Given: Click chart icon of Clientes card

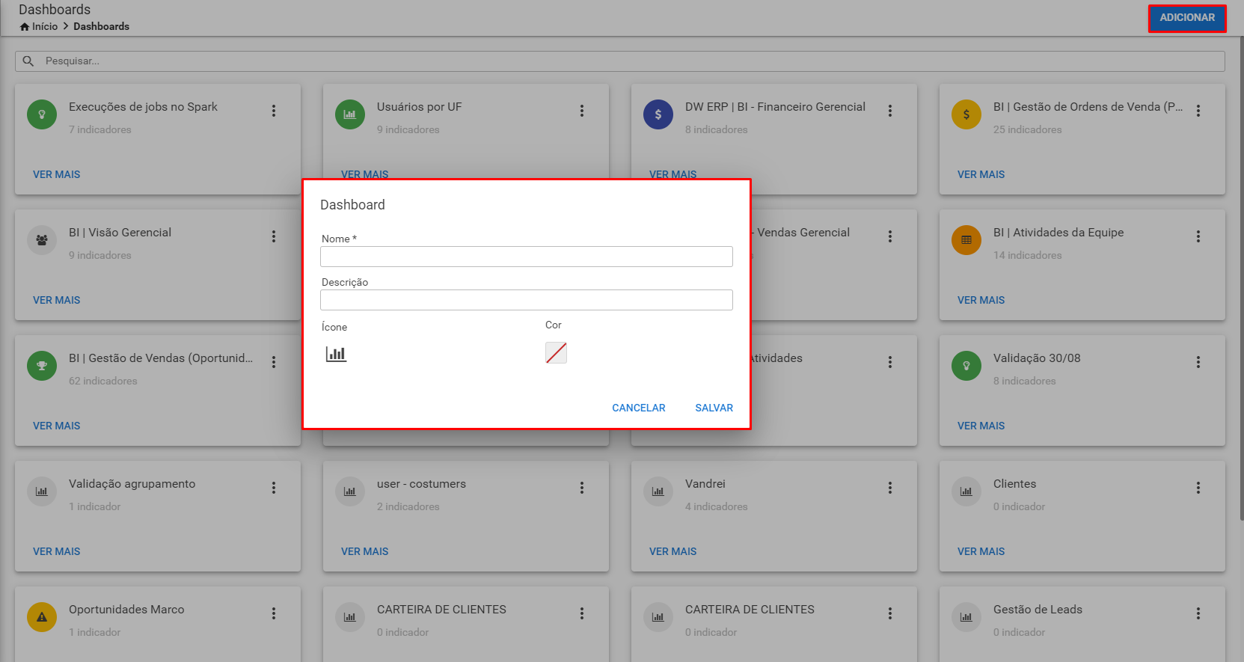Looking at the screenshot, I should (966, 491).
